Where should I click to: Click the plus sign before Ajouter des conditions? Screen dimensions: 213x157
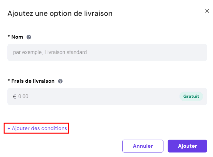pyautogui.click(x=9, y=128)
